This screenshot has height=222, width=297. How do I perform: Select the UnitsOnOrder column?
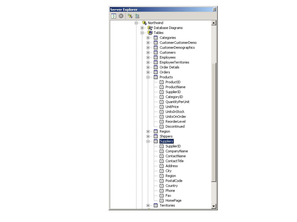(176, 117)
